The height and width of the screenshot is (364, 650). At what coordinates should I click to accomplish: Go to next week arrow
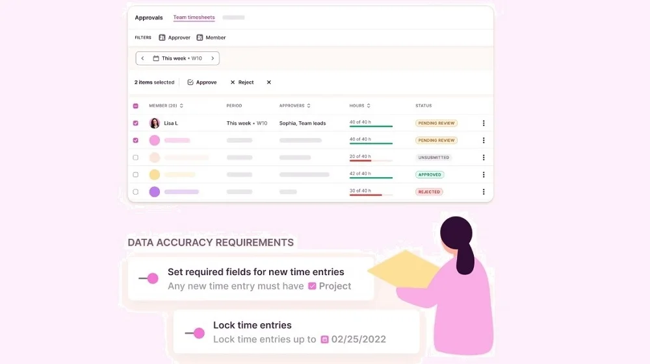(x=213, y=58)
